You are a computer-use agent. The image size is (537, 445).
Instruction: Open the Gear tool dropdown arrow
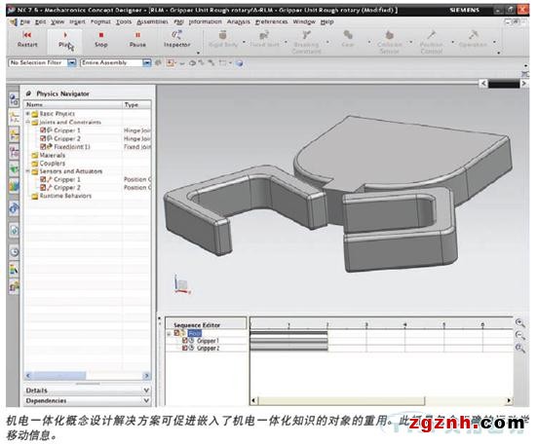coord(369,42)
